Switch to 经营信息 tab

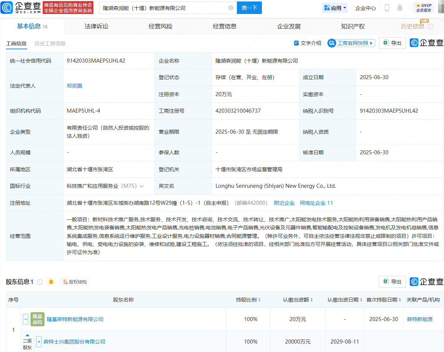225,26
